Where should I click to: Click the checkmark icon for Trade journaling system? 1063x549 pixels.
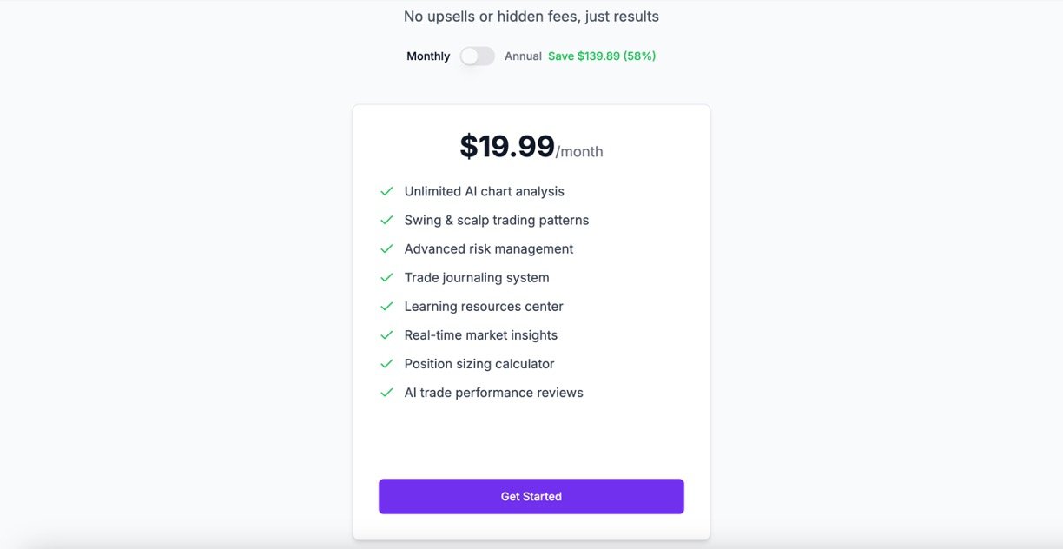(x=386, y=277)
